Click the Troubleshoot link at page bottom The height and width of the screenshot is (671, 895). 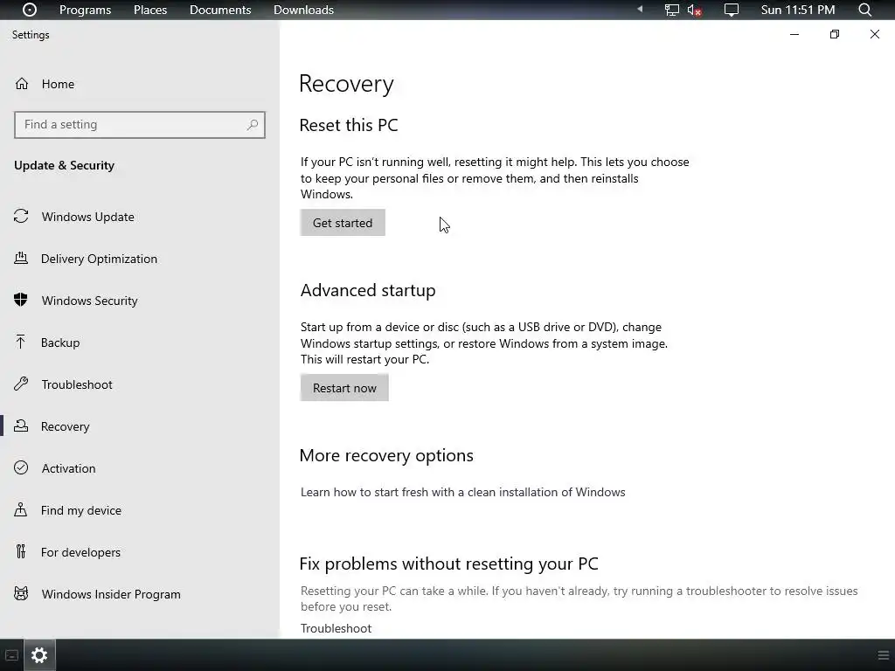click(x=336, y=628)
